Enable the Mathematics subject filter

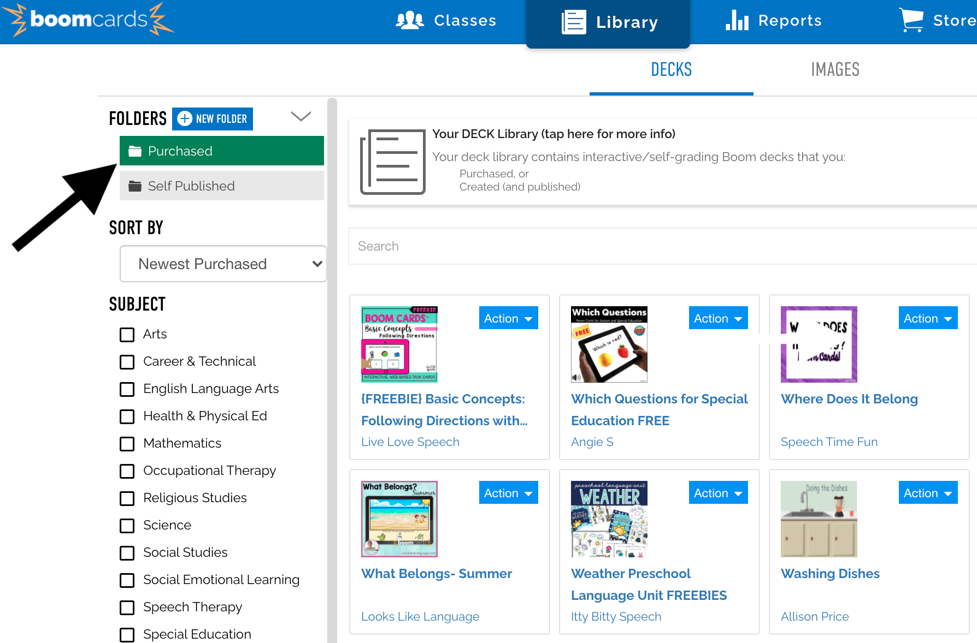pos(127,444)
